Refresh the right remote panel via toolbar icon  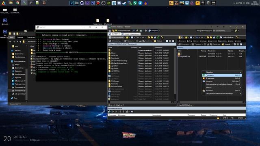tap(217, 37)
